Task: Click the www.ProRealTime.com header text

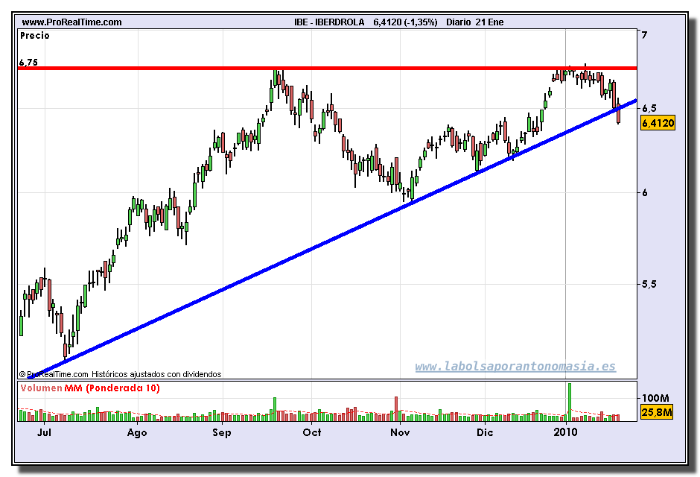Action: click(71, 22)
